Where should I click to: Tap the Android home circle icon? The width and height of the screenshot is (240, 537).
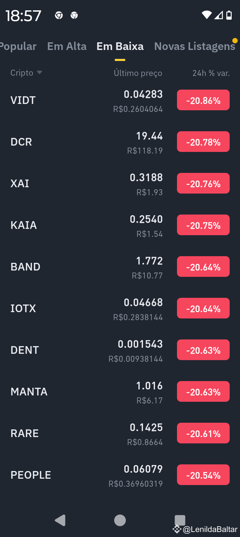120,520
